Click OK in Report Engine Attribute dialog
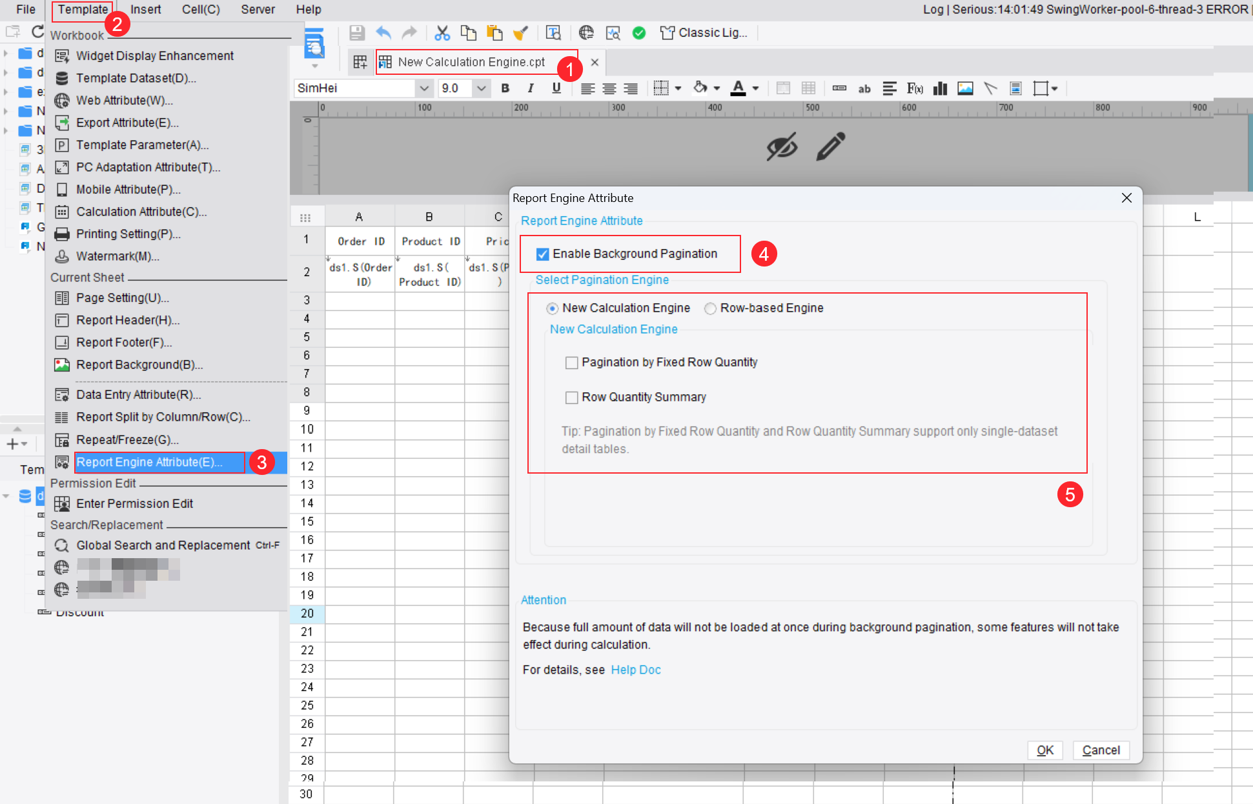This screenshot has width=1253, height=804. (x=1045, y=750)
